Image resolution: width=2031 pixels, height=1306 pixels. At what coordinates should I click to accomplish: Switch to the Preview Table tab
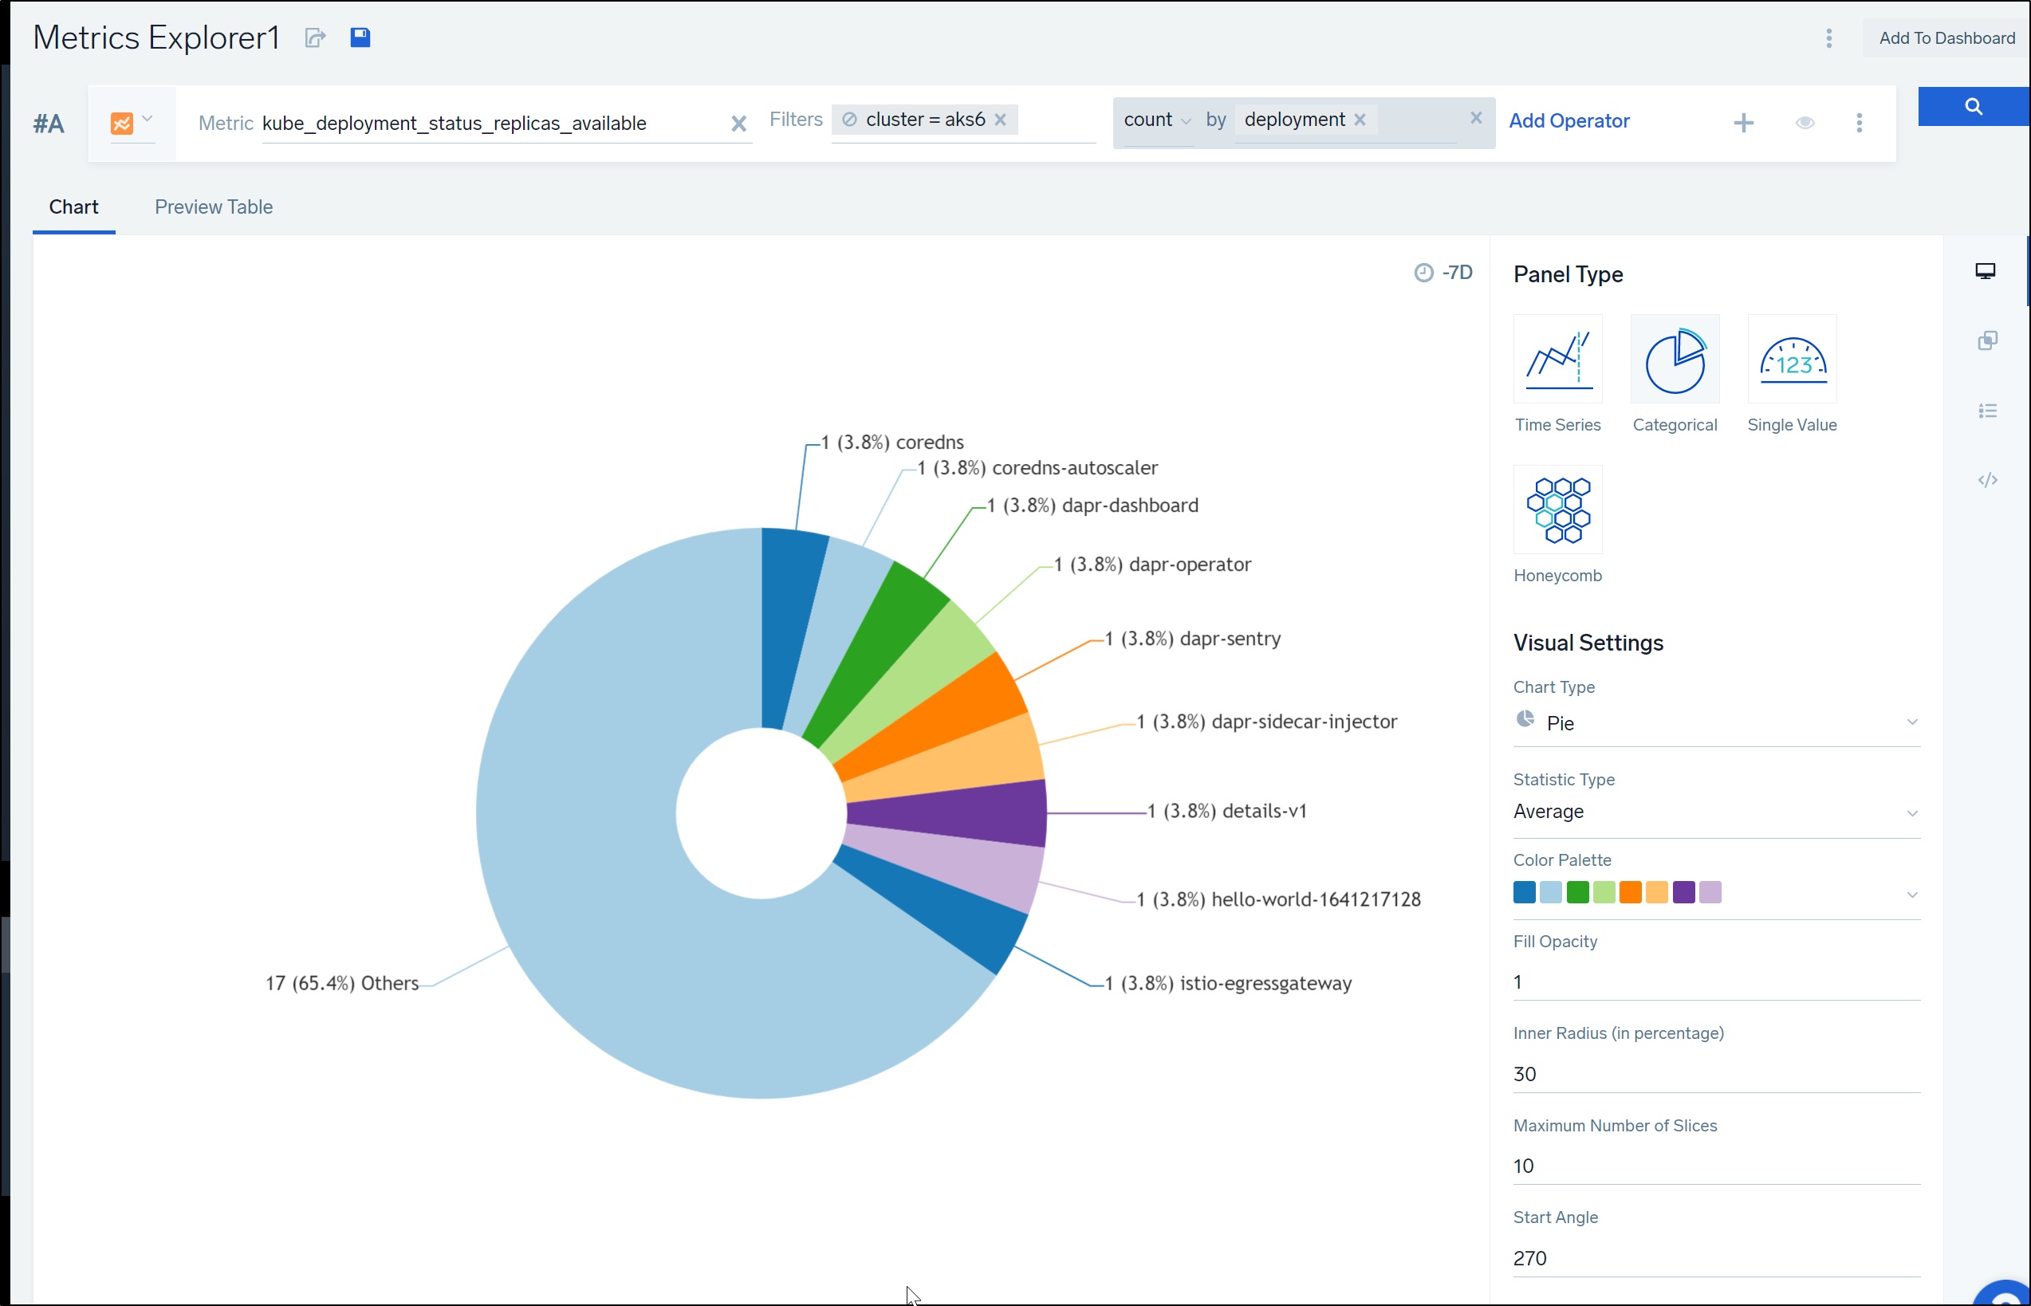[214, 207]
